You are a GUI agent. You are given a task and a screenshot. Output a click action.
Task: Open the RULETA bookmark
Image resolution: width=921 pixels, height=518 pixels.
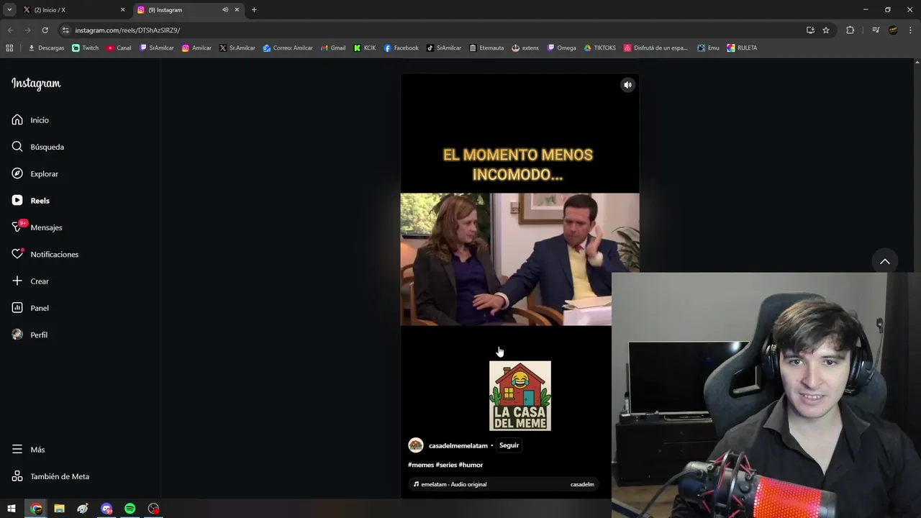[x=742, y=48]
